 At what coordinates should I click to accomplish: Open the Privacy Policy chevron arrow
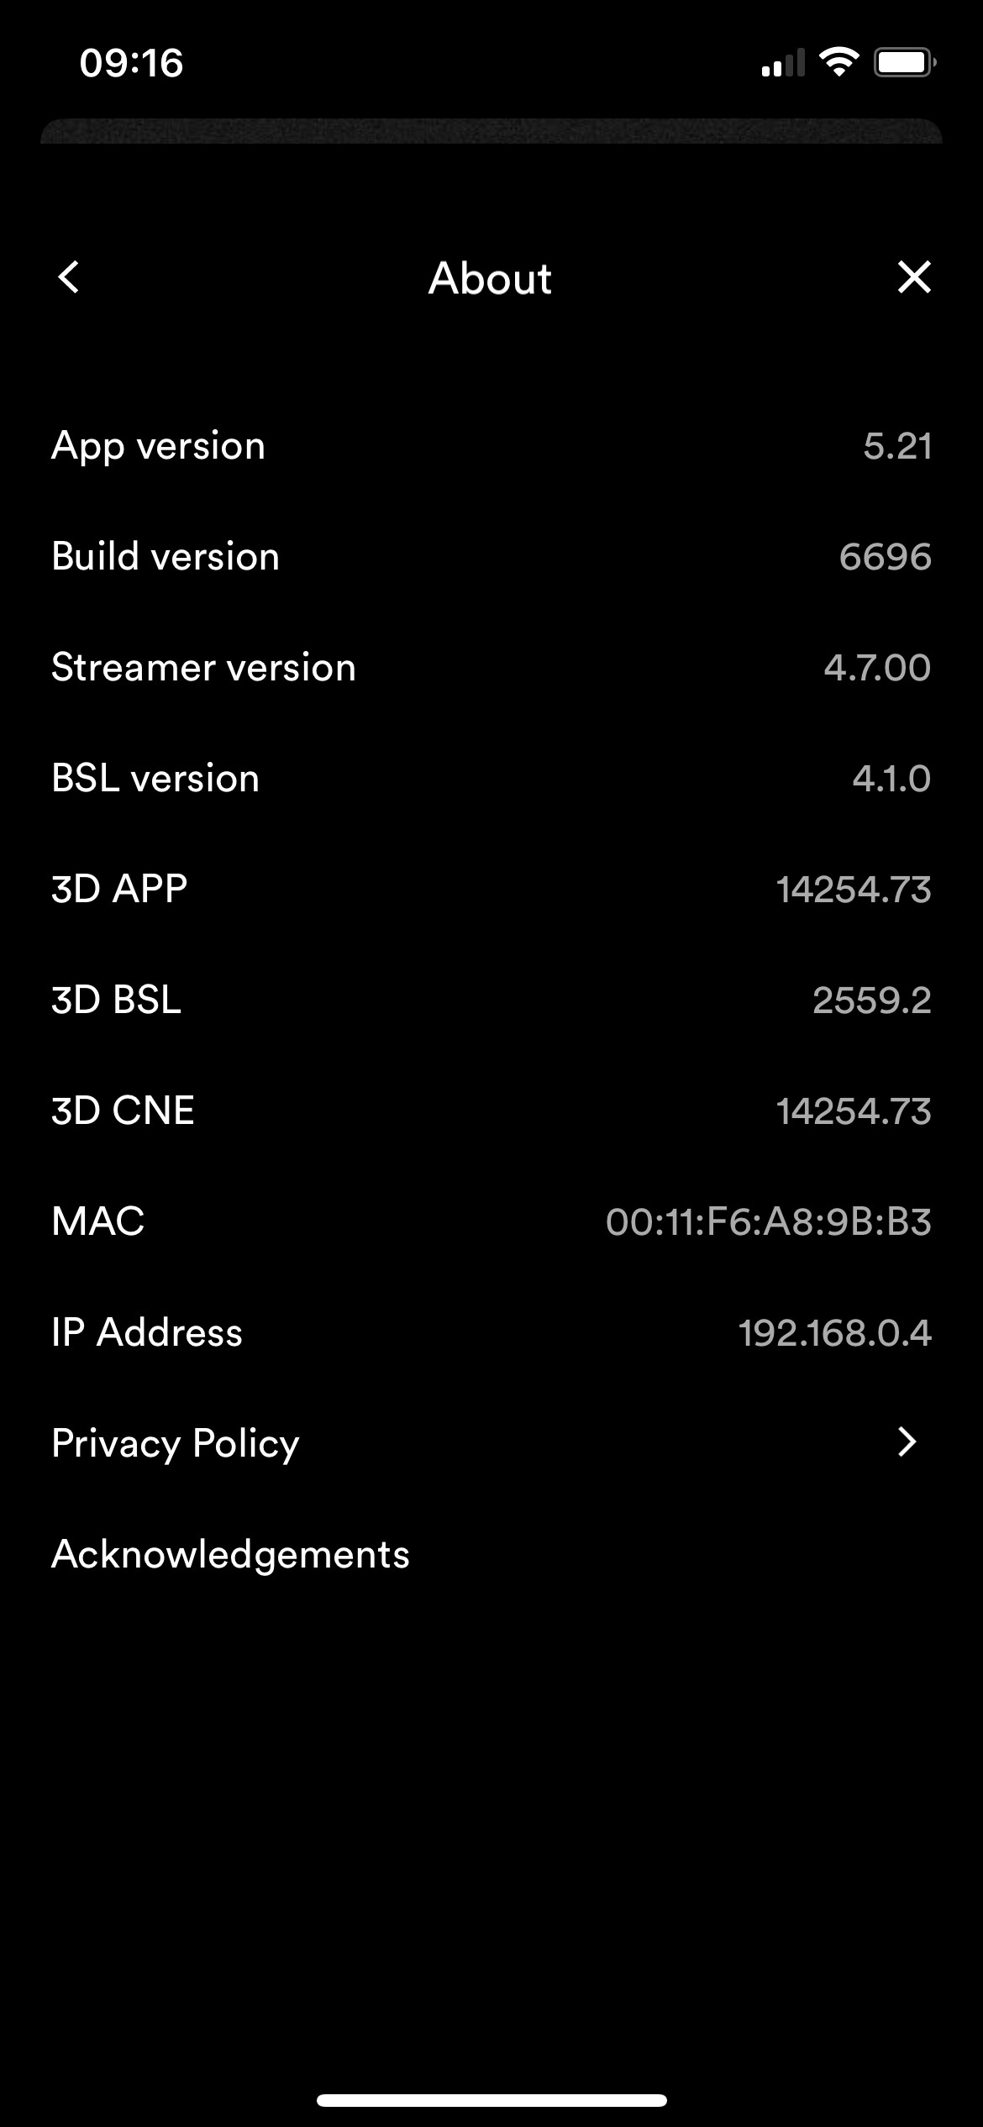coord(907,1442)
